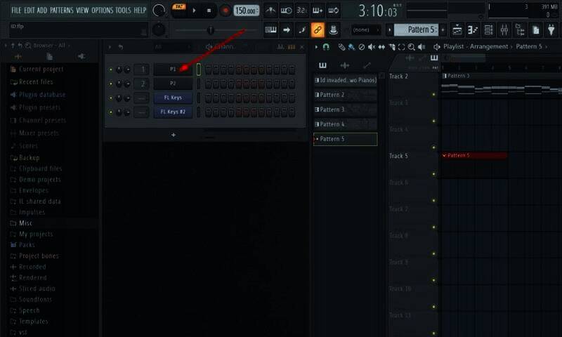Enable the overdub blend recording icon
The height and width of the screenshot is (337, 562).
318,11
